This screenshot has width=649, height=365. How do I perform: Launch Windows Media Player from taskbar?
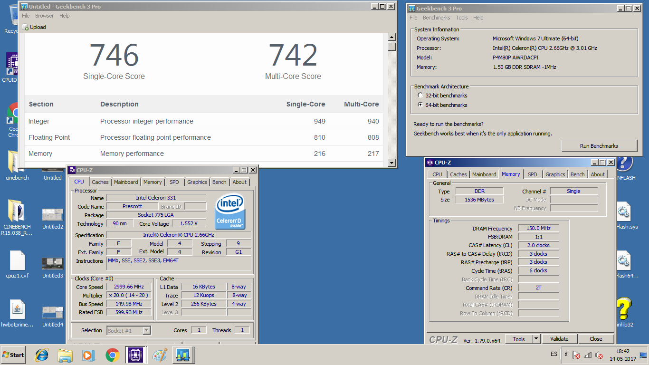point(88,355)
